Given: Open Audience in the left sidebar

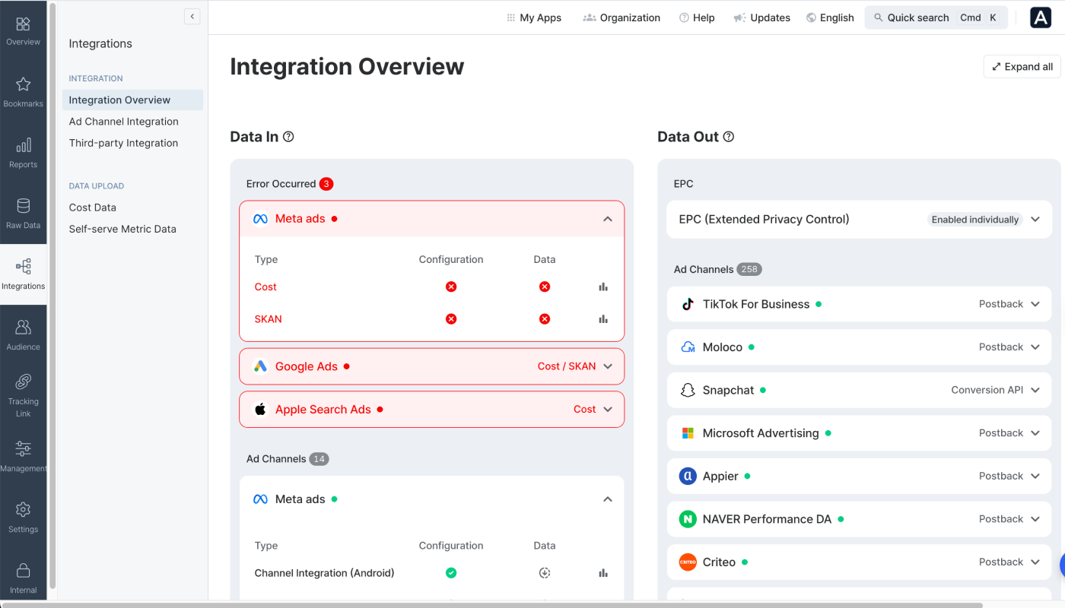Looking at the screenshot, I should point(23,335).
